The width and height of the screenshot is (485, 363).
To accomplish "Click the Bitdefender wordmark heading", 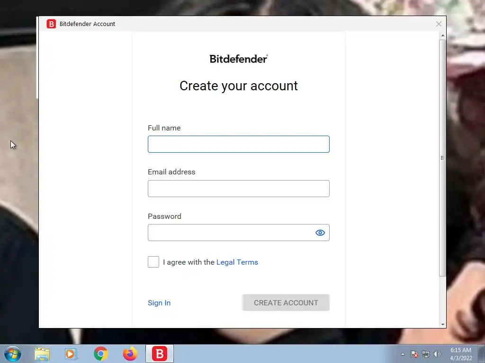I will [239, 59].
